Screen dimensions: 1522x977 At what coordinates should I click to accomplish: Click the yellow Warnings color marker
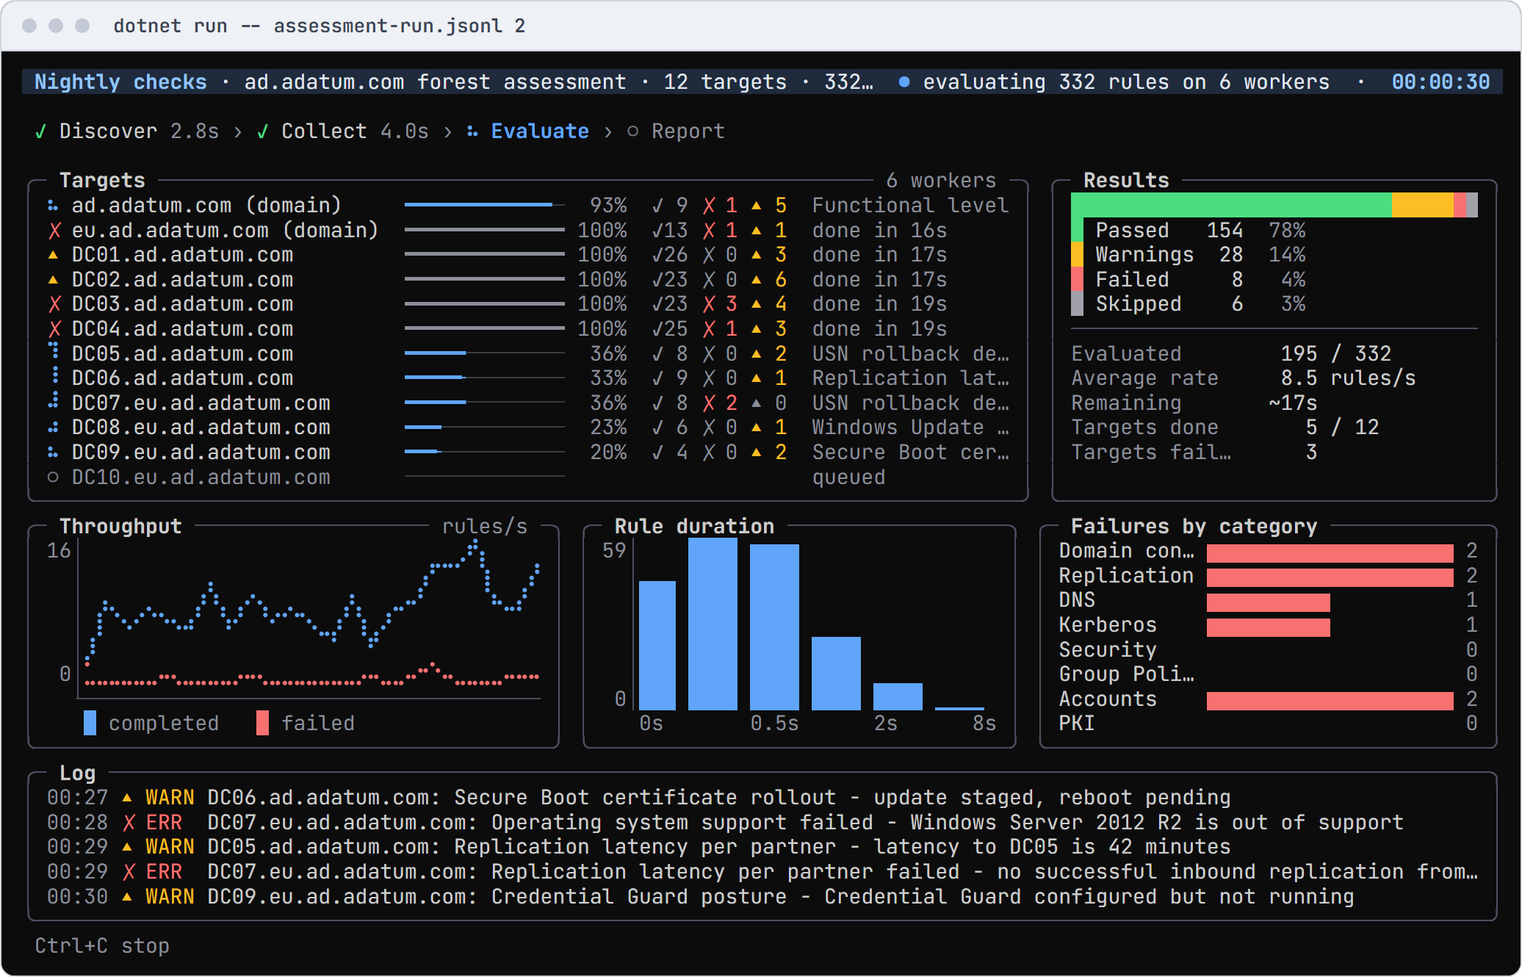pyautogui.click(x=1078, y=255)
